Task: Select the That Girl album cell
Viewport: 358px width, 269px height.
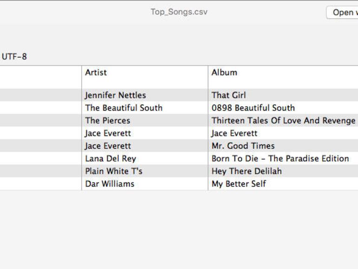Action: pos(229,95)
